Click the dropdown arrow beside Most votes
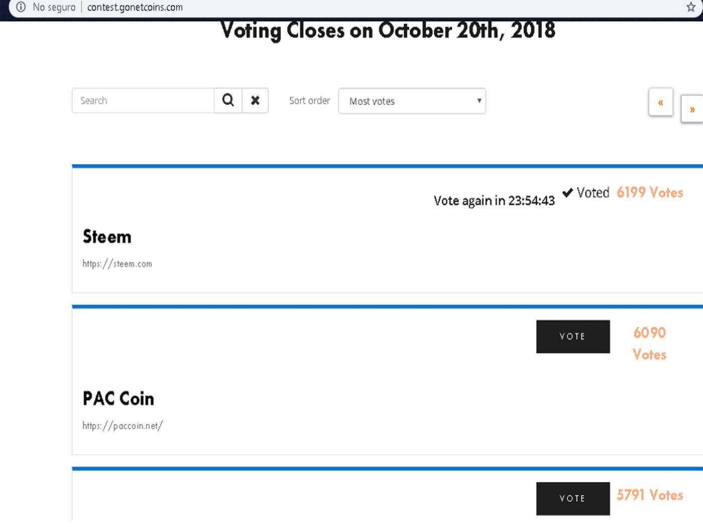This screenshot has width=703, height=527. pyautogui.click(x=479, y=100)
